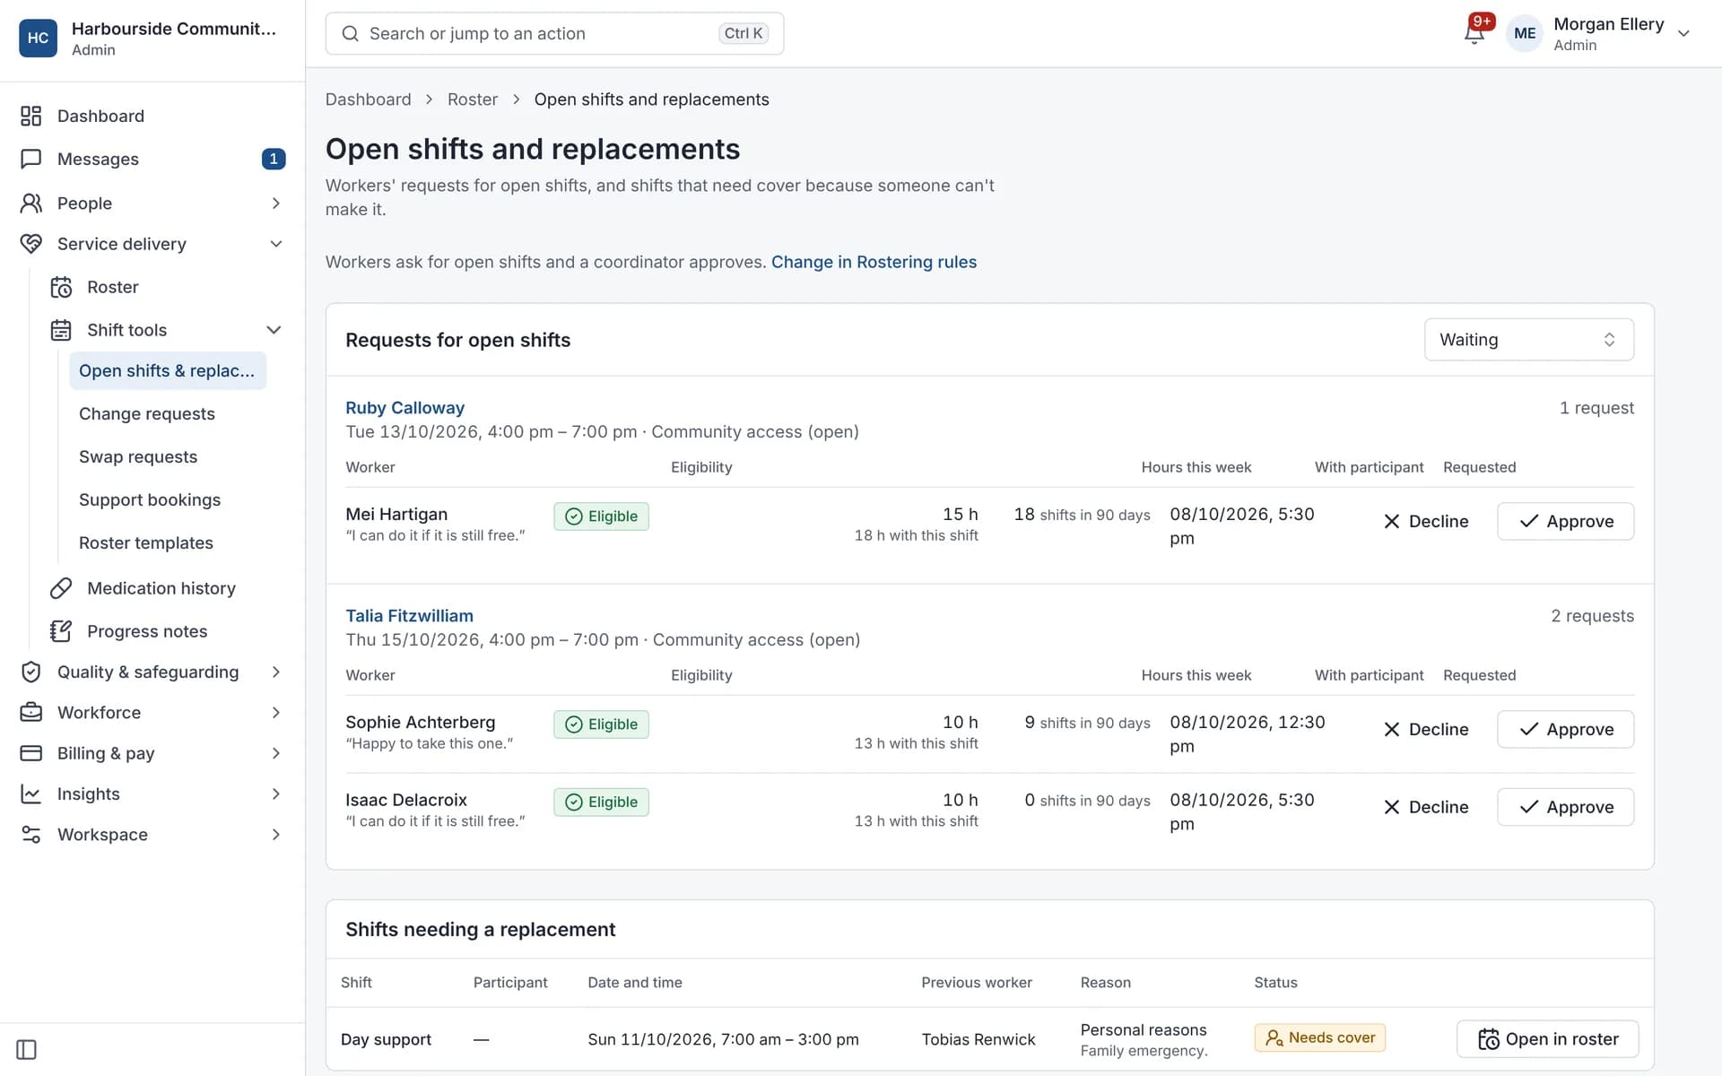Open the Waiting status filter dropdown
The image size is (1722, 1076).
coord(1528,340)
